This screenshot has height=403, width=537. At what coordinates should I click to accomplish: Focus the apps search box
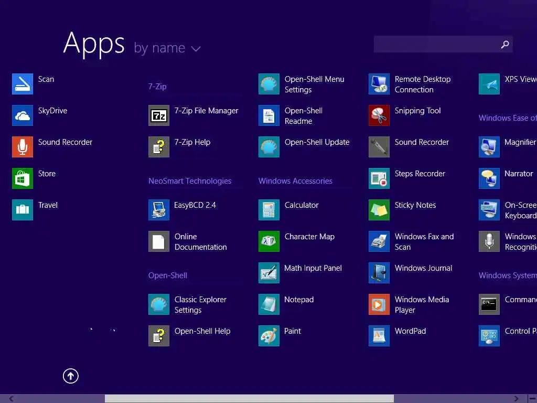443,44
